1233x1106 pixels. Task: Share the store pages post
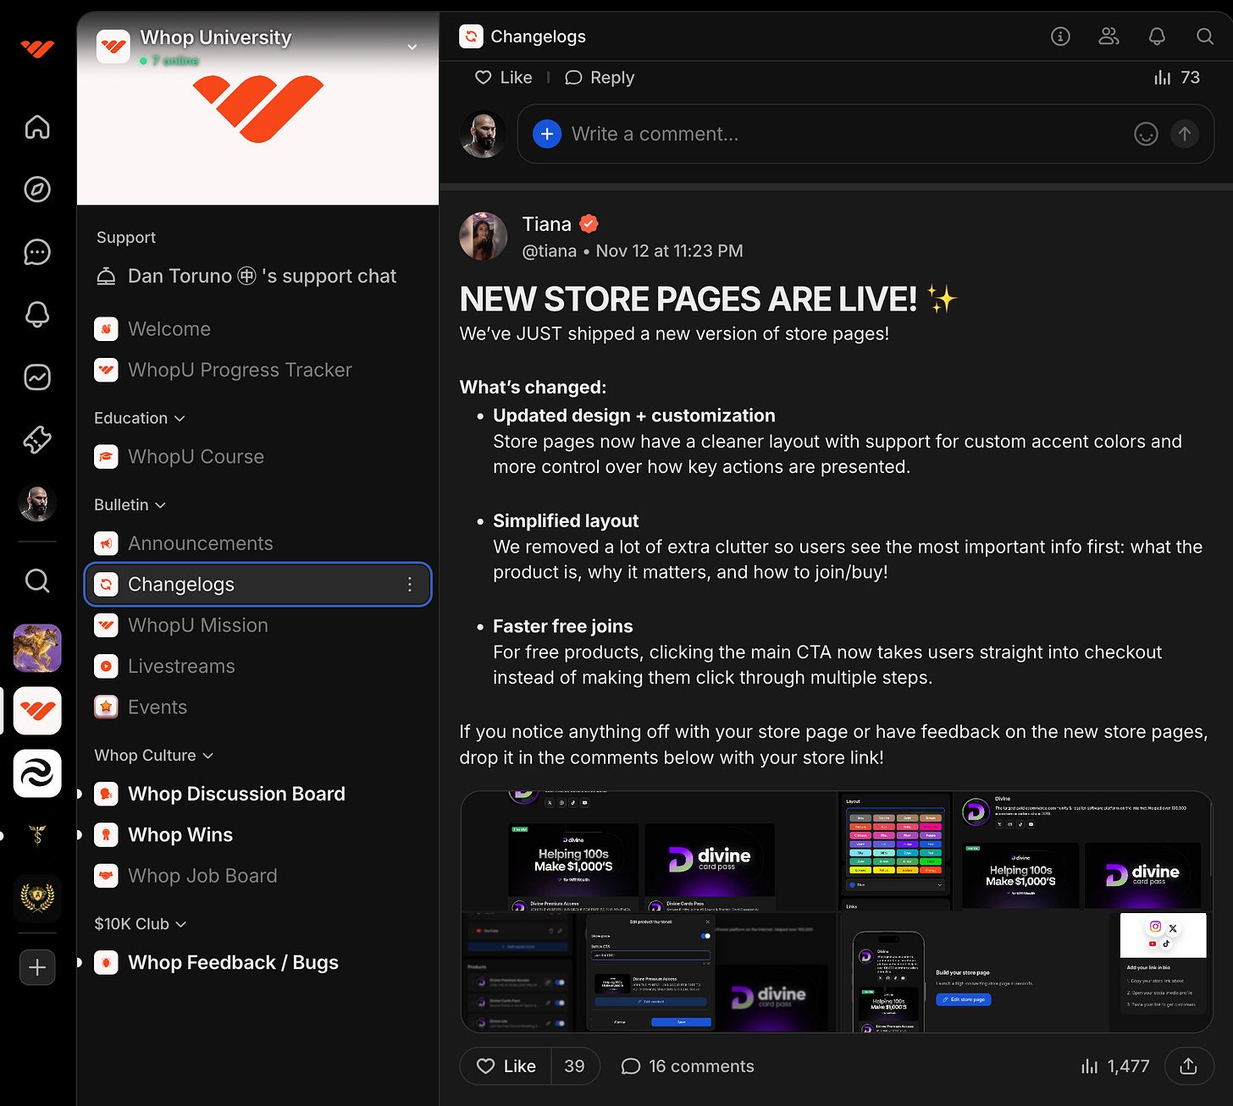click(1189, 1066)
